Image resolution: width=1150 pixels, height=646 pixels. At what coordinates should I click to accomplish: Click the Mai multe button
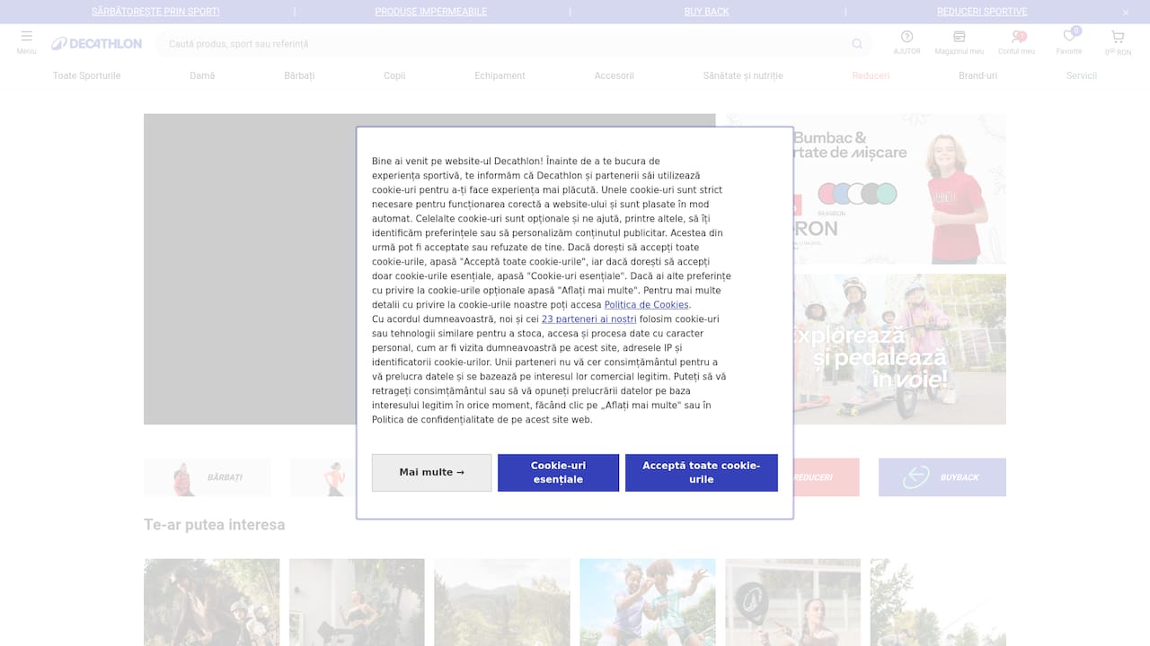click(432, 473)
